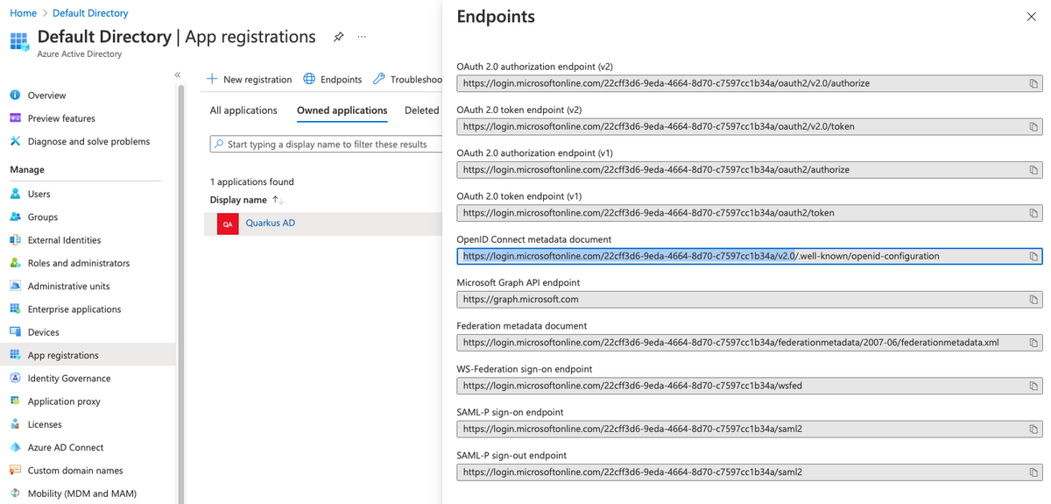Open the Quarkus AD application

point(270,224)
